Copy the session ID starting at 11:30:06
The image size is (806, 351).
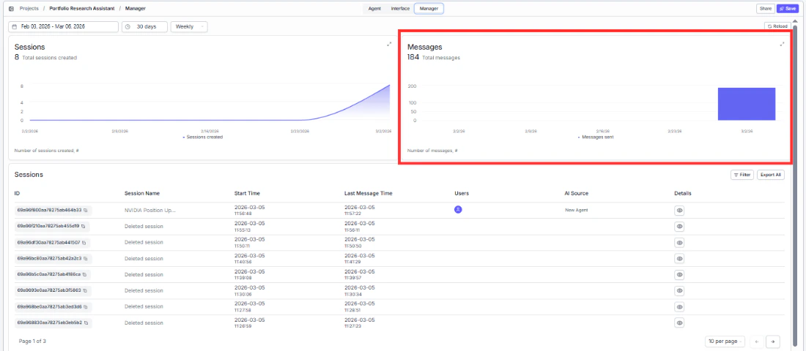click(86, 290)
